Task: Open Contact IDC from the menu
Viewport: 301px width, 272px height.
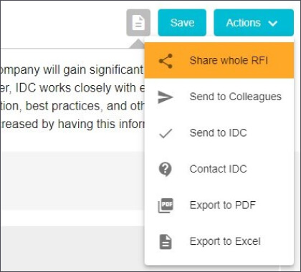Action: pyautogui.click(x=219, y=169)
